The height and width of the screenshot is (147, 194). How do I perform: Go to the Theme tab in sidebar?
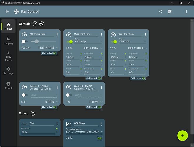tap(8, 41)
